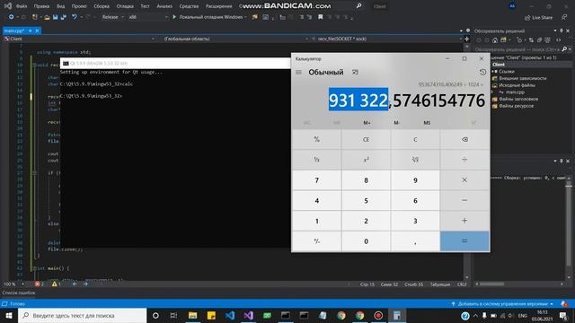
Task: Close the main.cpp tab
Action: point(37,31)
